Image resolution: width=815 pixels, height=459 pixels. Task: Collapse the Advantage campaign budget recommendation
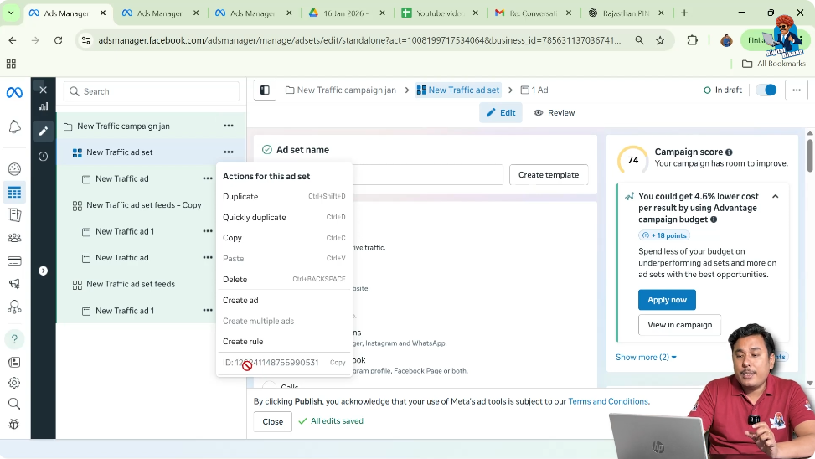(775, 197)
